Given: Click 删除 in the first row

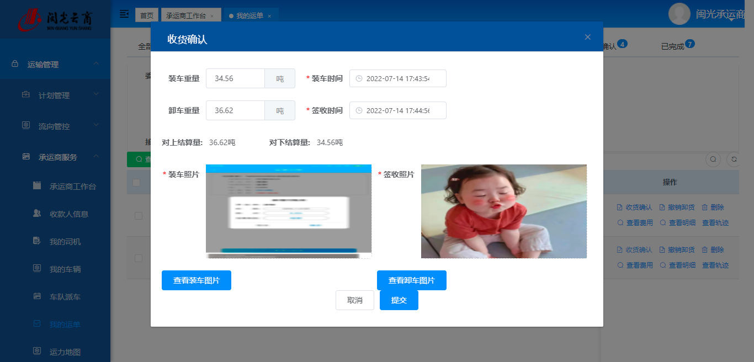Looking at the screenshot, I should click(x=713, y=207).
